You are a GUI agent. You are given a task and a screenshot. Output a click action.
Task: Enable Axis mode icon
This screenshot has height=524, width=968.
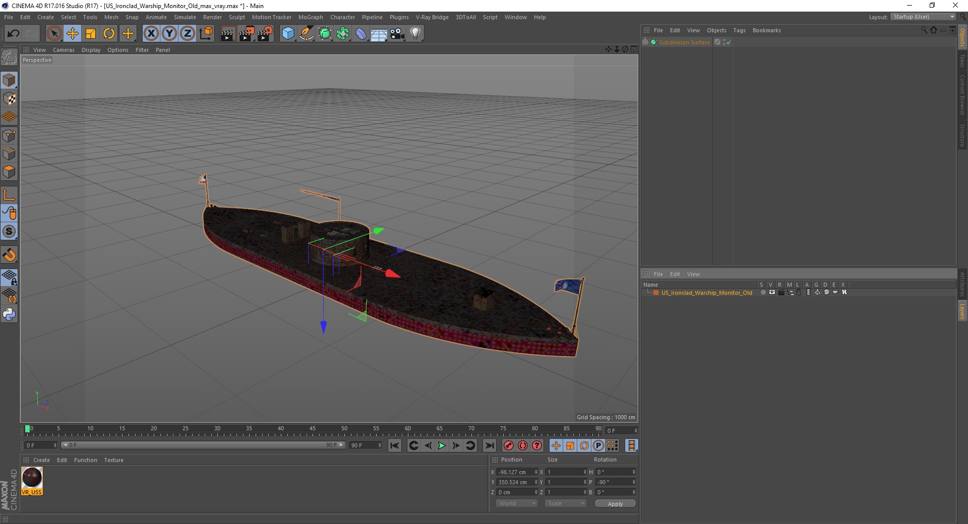(9, 195)
